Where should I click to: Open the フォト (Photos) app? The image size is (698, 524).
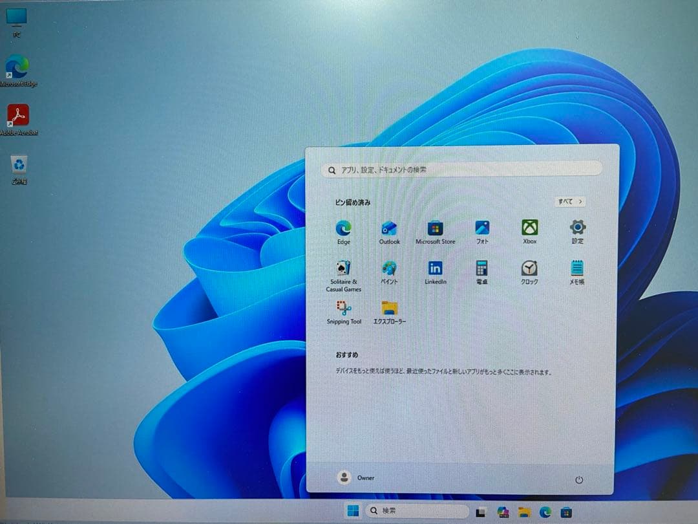482,228
